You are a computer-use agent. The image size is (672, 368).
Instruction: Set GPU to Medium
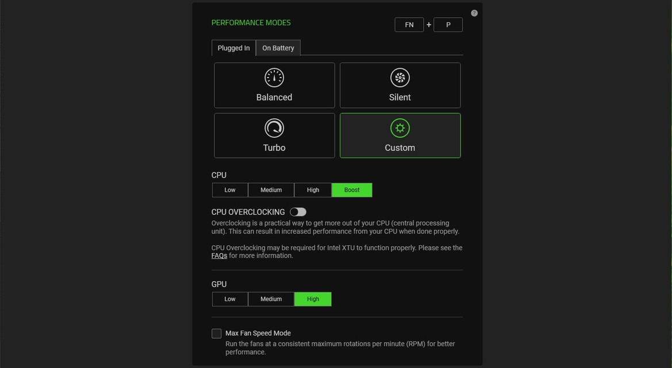(x=271, y=299)
